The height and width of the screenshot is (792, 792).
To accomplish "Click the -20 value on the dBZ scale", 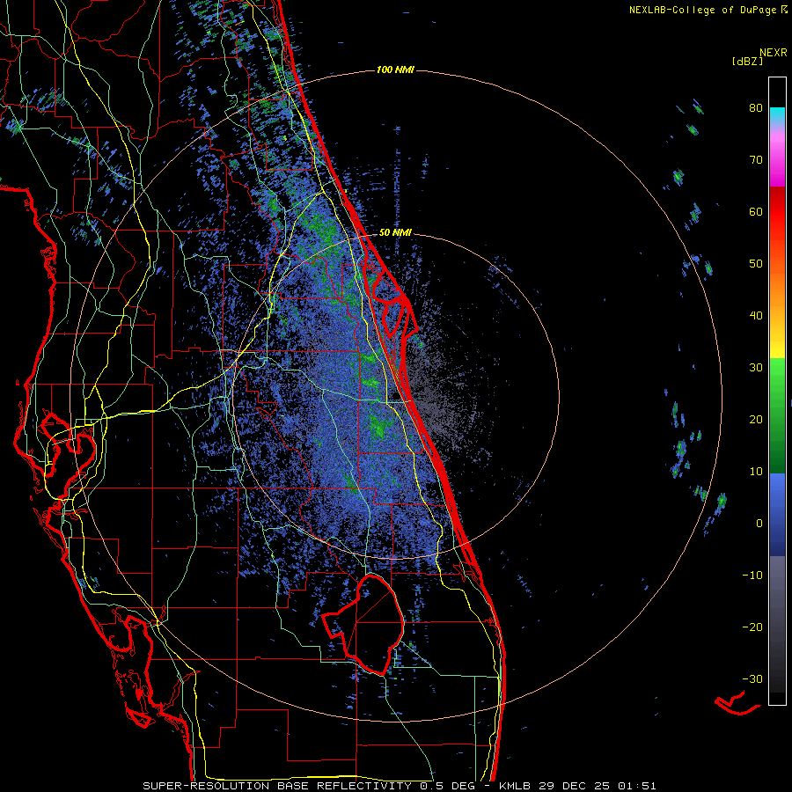I will pos(752,627).
